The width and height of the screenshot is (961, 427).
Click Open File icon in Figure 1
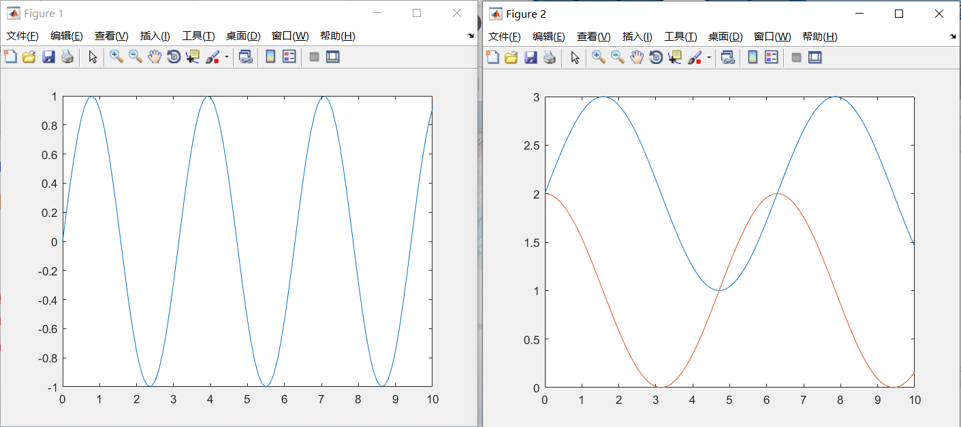point(29,57)
